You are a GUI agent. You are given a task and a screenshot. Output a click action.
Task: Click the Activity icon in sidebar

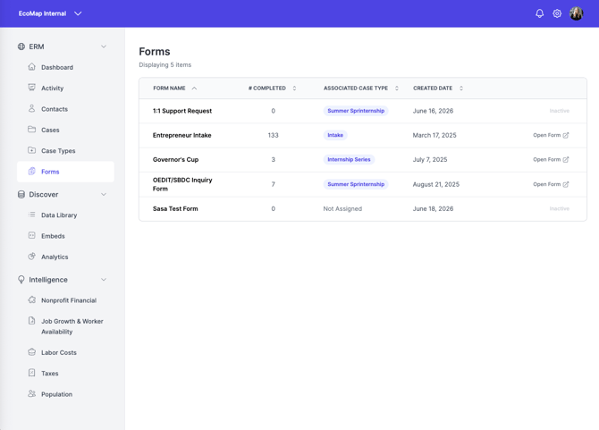tap(32, 88)
